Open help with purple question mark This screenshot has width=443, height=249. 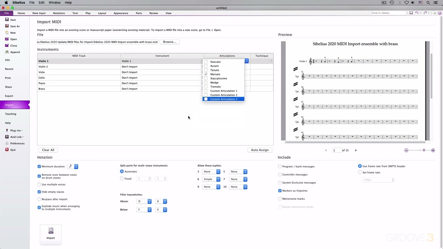(440, 13)
